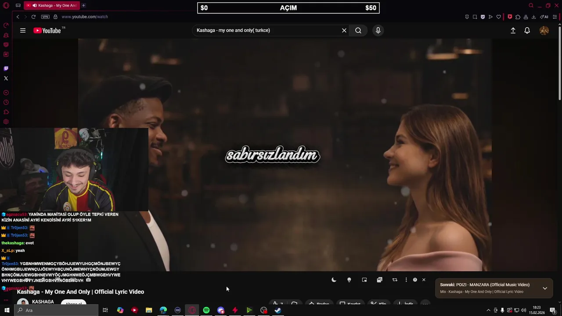Open the Opera AI (Aria) button
This screenshot has width=562, height=316.
point(544,17)
